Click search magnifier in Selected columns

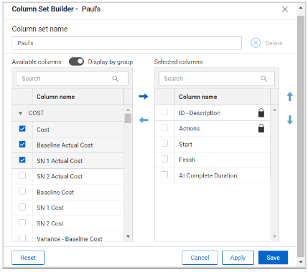263,79
